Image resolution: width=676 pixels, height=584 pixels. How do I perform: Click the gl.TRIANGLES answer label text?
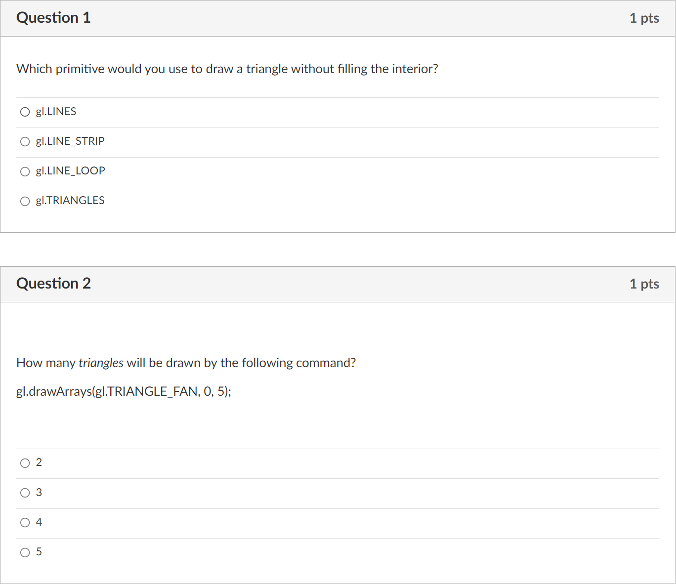point(70,201)
